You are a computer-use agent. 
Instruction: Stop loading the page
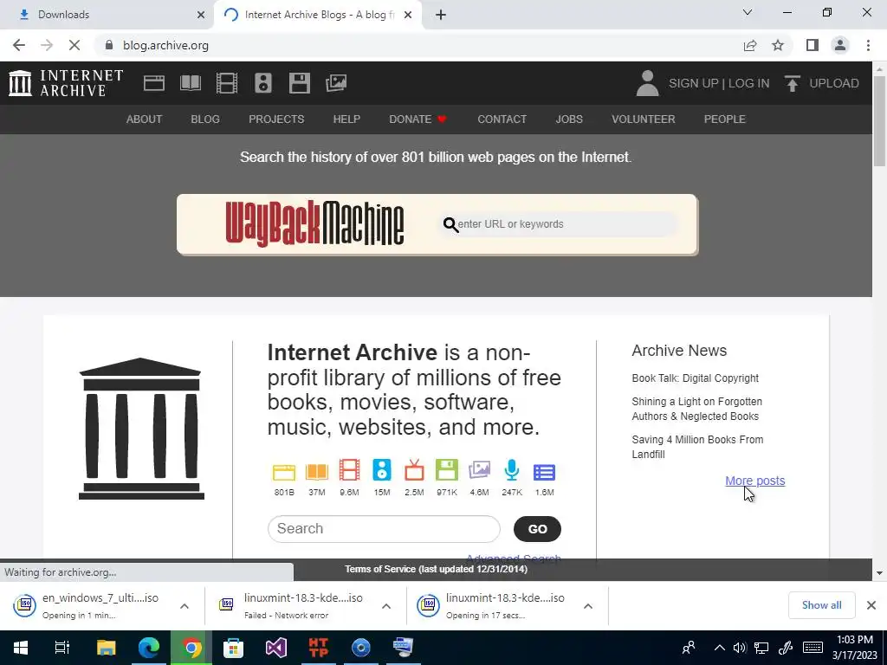[x=74, y=45]
